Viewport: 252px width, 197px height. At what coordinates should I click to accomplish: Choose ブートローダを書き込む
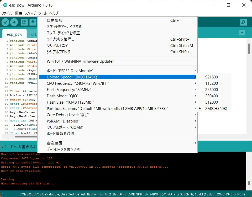[118, 150]
